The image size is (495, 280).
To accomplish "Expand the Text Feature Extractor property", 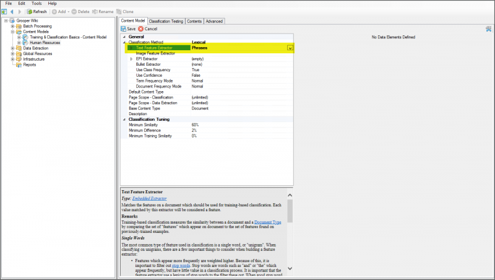I will pyautogui.click(x=131, y=48).
